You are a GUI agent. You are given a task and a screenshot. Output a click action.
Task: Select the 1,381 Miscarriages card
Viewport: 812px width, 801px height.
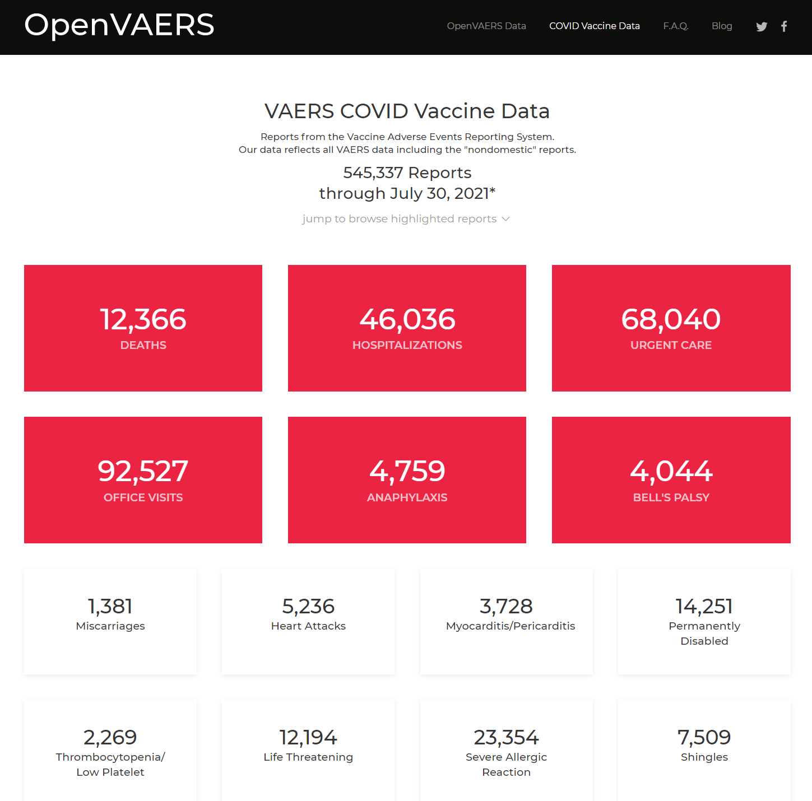[x=110, y=622]
